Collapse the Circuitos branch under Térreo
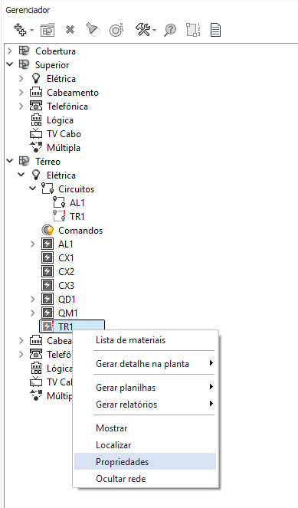This screenshot has height=508, width=298. [x=32, y=188]
